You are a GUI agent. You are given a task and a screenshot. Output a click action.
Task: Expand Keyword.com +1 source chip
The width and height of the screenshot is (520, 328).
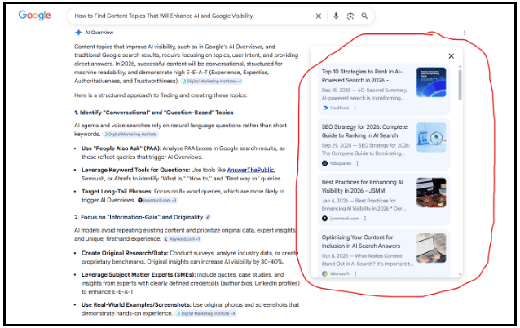183,239
